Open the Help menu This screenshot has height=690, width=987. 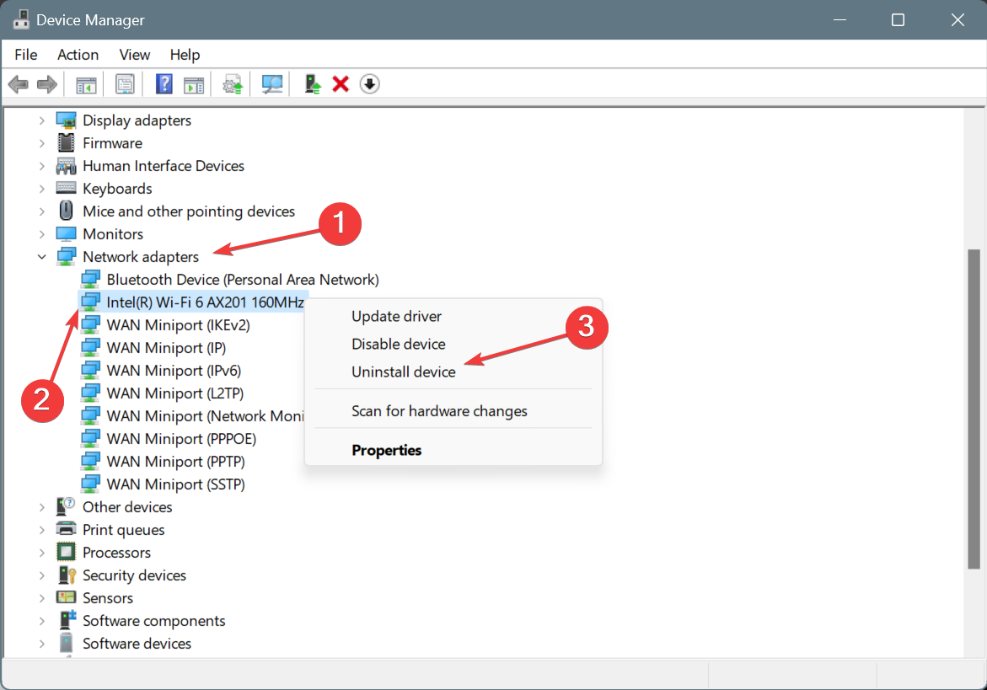(x=185, y=55)
